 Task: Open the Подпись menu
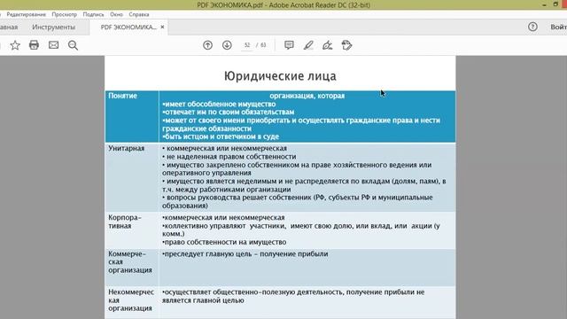93,14
